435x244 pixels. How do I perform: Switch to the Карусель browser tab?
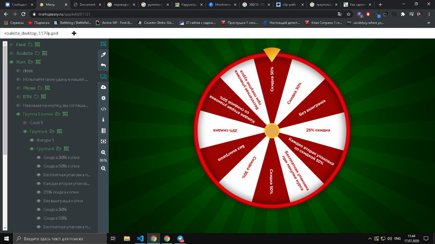pyautogui.click(x=188, y=4)
